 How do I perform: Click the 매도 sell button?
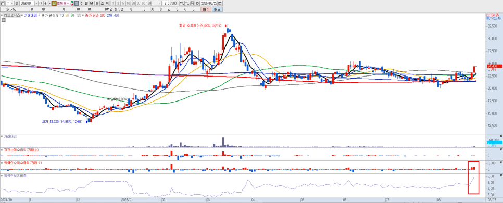pos(217,9)
